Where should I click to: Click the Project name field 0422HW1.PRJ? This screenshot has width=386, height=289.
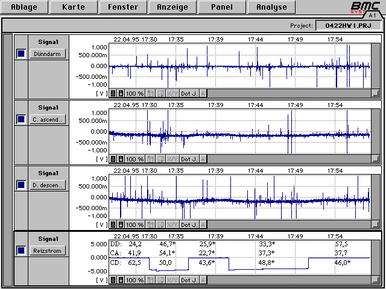(348, 26)
